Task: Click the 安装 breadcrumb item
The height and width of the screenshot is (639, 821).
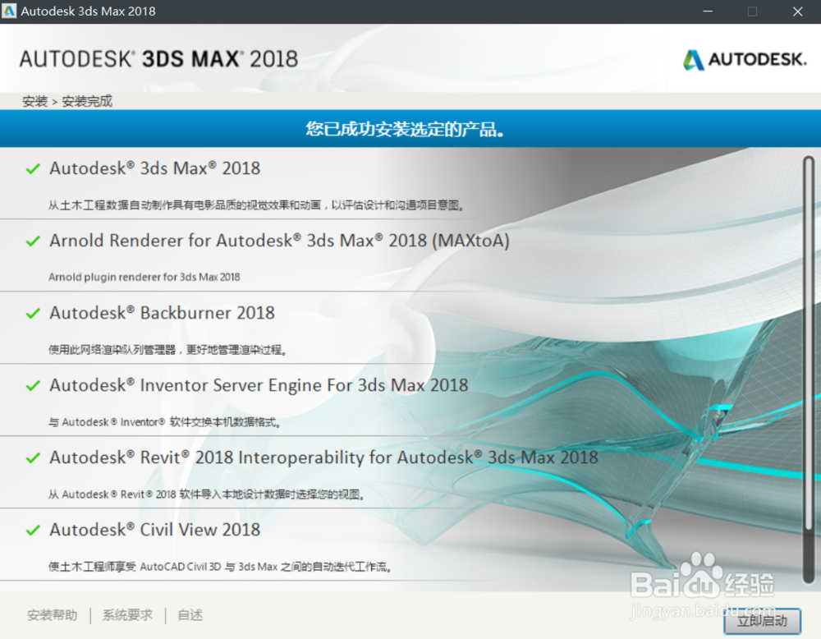Action: click(x=35, y=101)
